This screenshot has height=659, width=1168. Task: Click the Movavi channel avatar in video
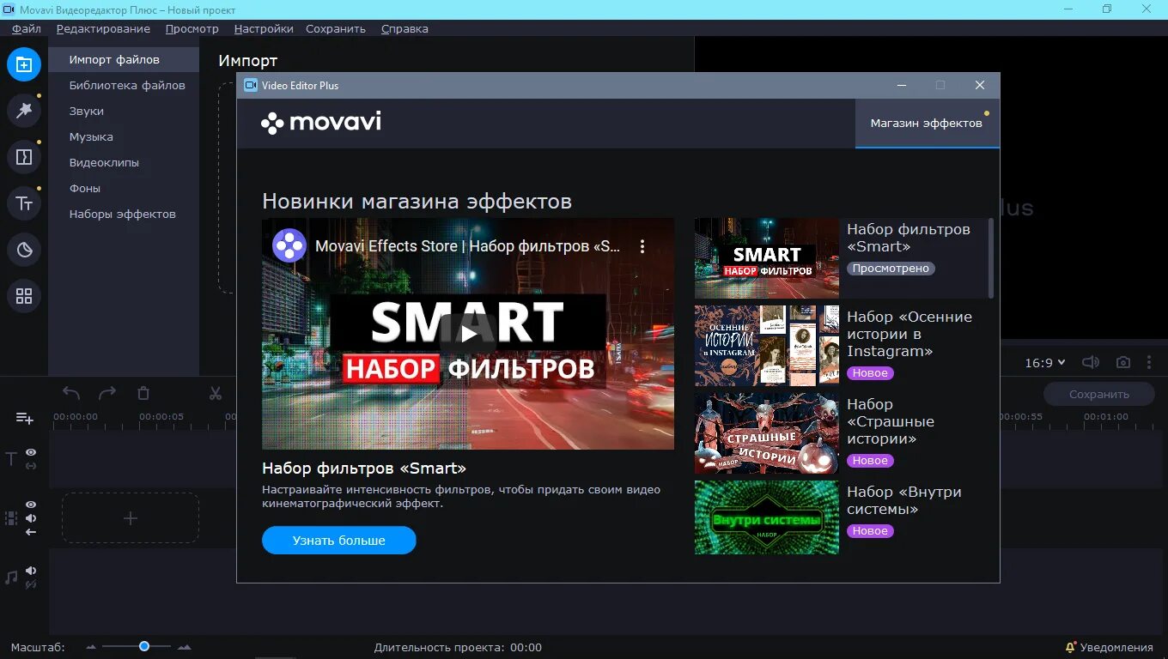pos(289,245)
